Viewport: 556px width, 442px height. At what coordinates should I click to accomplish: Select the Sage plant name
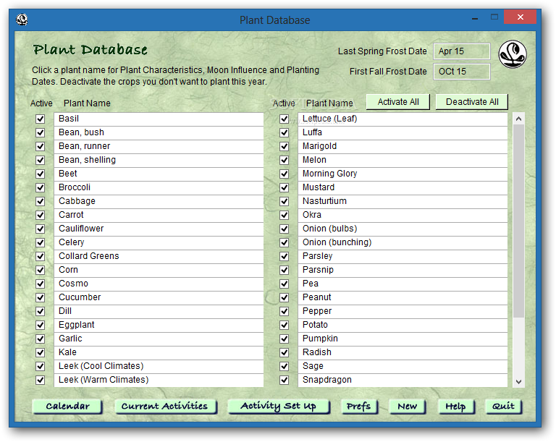tap(403, 367)
